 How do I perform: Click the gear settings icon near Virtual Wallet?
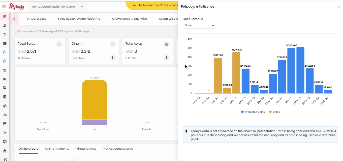tap(15, 19)
